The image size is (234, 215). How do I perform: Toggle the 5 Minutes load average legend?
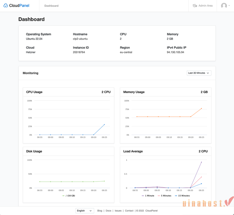[165, 196]
